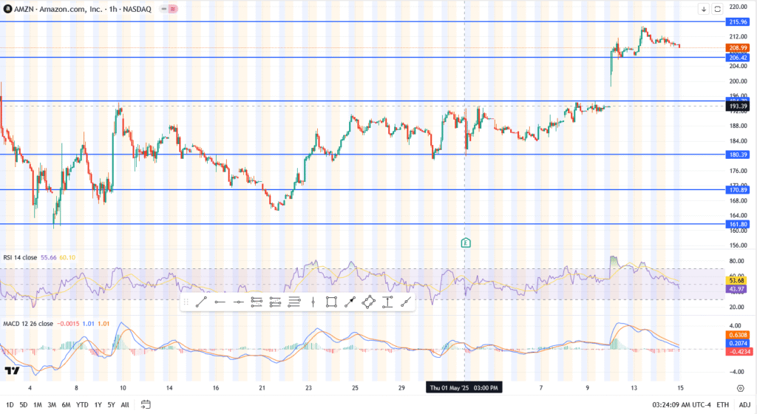Viewport: 757px width, 414px height.
Task: Select the rectangle shape tool
Action: click(x=331, y=302)
